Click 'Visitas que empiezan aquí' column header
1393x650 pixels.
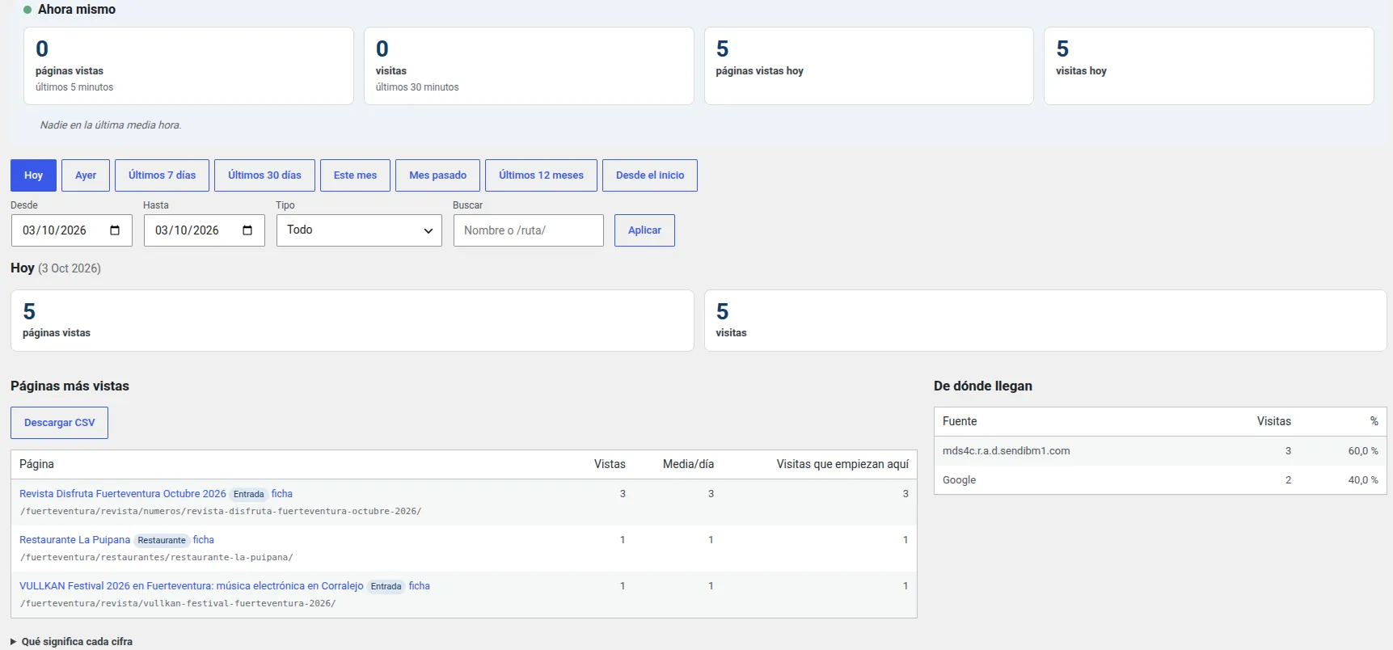[x=842, y=464]
